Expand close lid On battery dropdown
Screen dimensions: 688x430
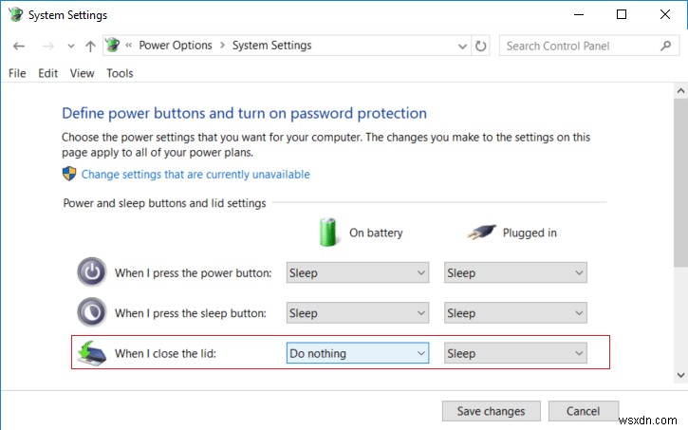pos(358,354)
